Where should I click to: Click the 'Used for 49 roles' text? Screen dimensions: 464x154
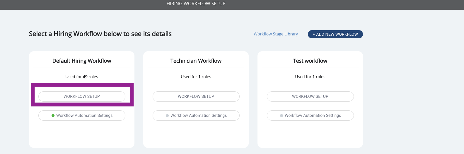(82, 77)
